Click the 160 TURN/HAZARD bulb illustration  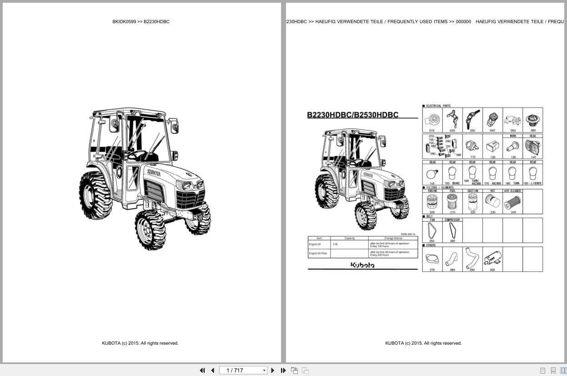point(472,173)
